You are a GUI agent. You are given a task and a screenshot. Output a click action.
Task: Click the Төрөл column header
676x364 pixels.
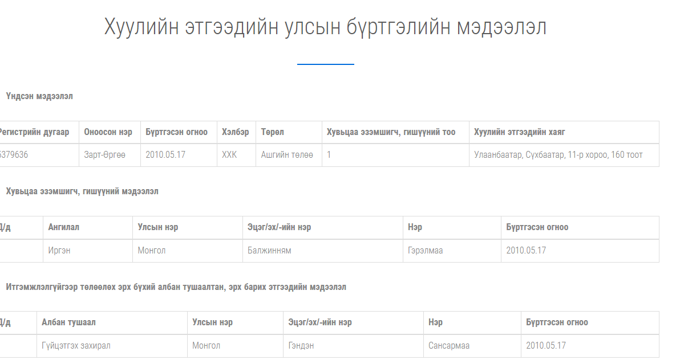tap(272, 132)
